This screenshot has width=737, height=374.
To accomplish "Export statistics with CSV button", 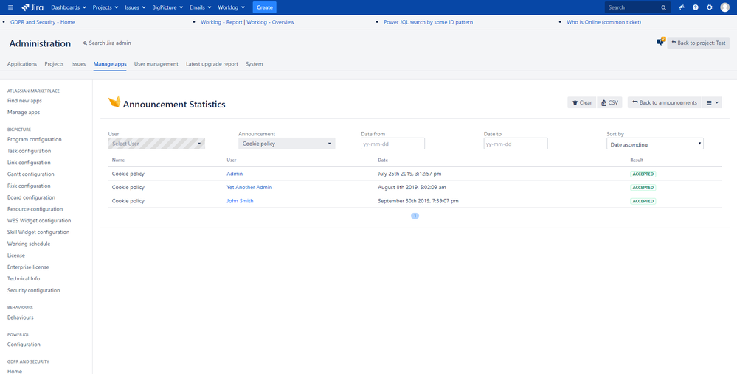I will [609, 102].
